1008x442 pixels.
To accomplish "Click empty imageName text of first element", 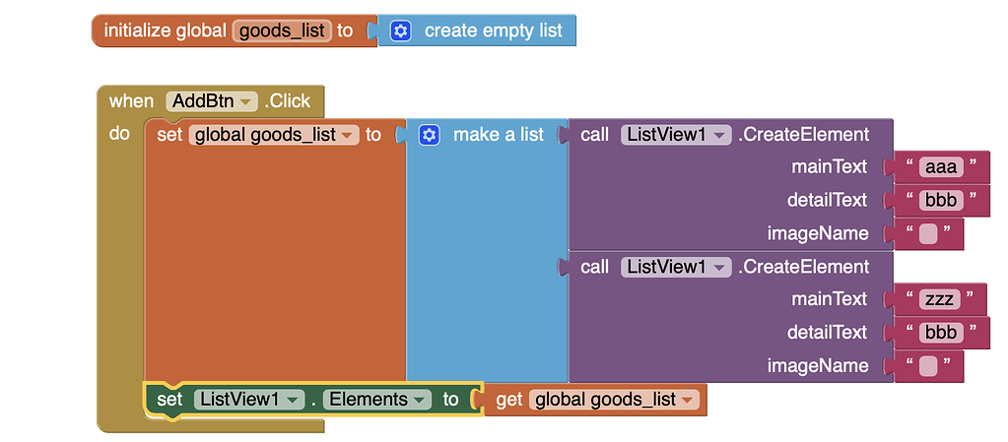I will coord(927,234).
